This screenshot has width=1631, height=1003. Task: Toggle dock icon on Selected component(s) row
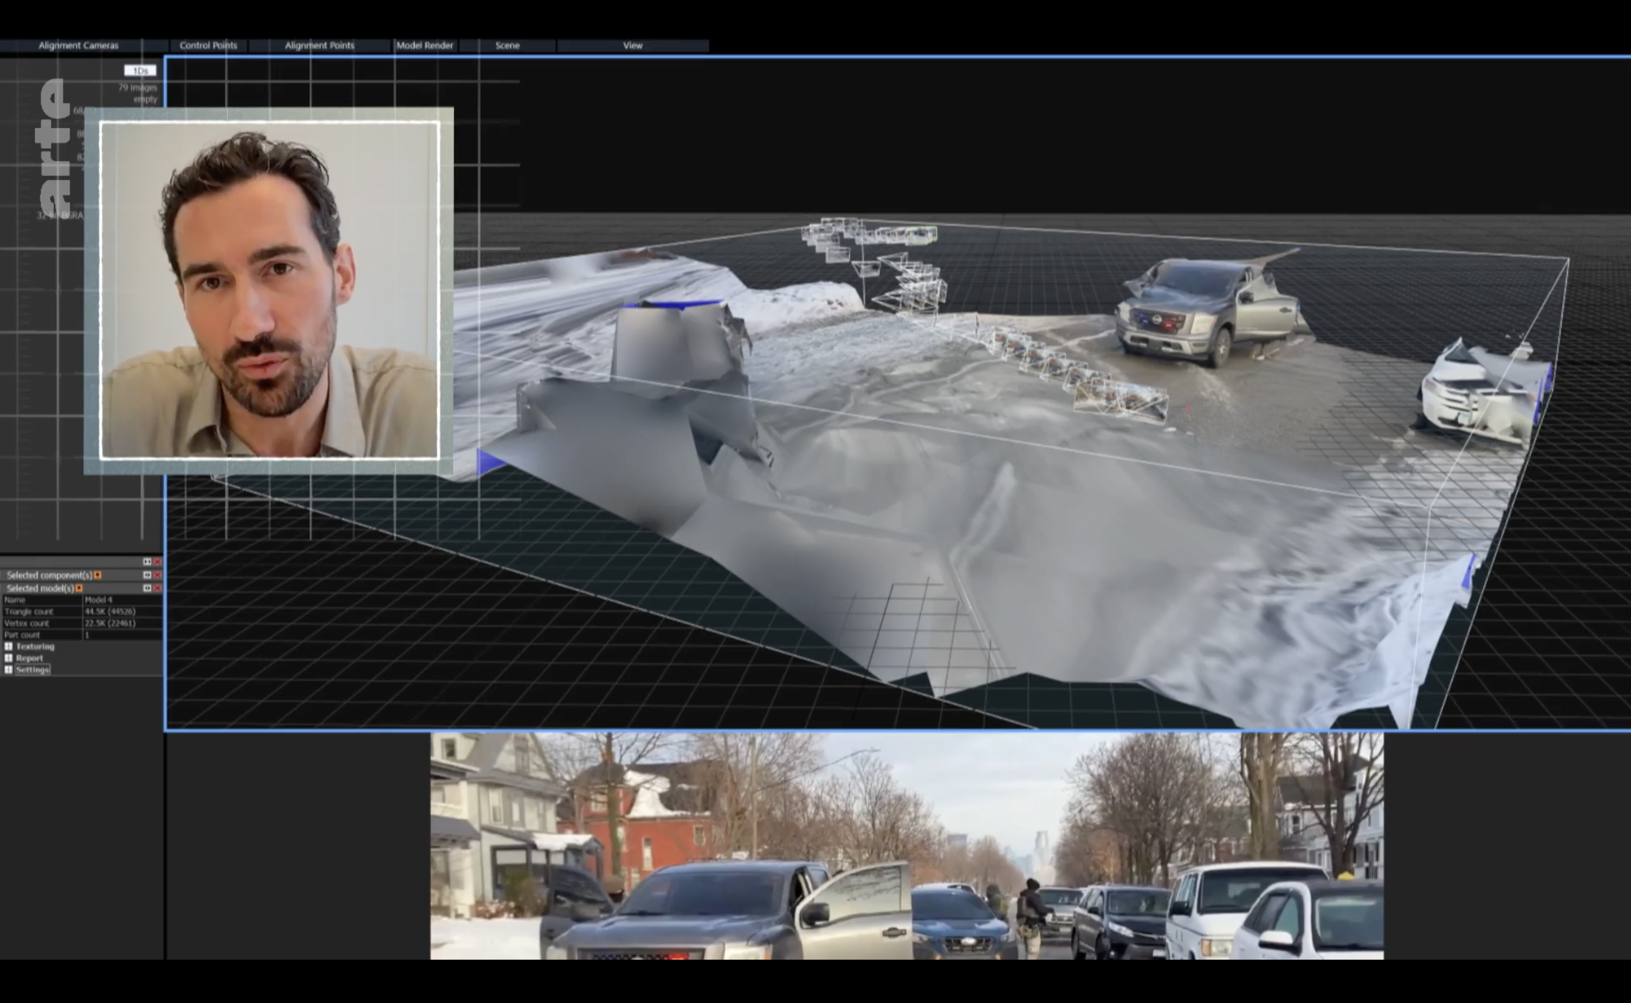147,575
